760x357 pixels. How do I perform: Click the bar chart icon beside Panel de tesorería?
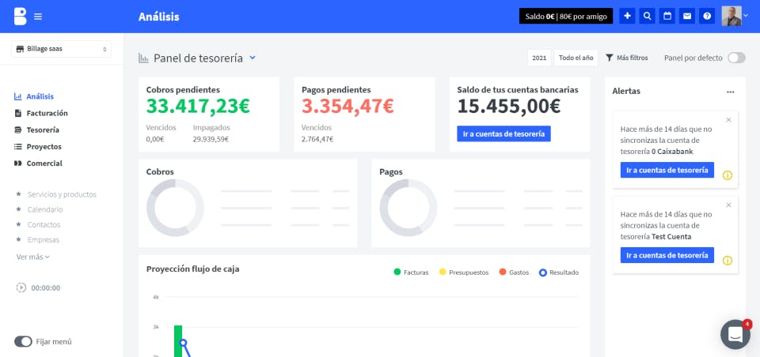[x=143, y=58]
